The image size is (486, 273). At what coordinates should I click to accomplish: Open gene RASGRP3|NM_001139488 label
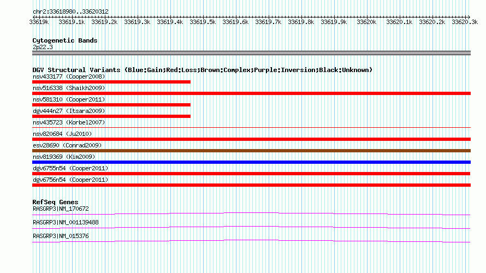(x=66, y=222)
